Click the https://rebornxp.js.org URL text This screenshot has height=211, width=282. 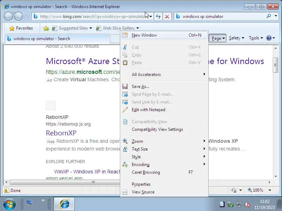pos(68,124)
